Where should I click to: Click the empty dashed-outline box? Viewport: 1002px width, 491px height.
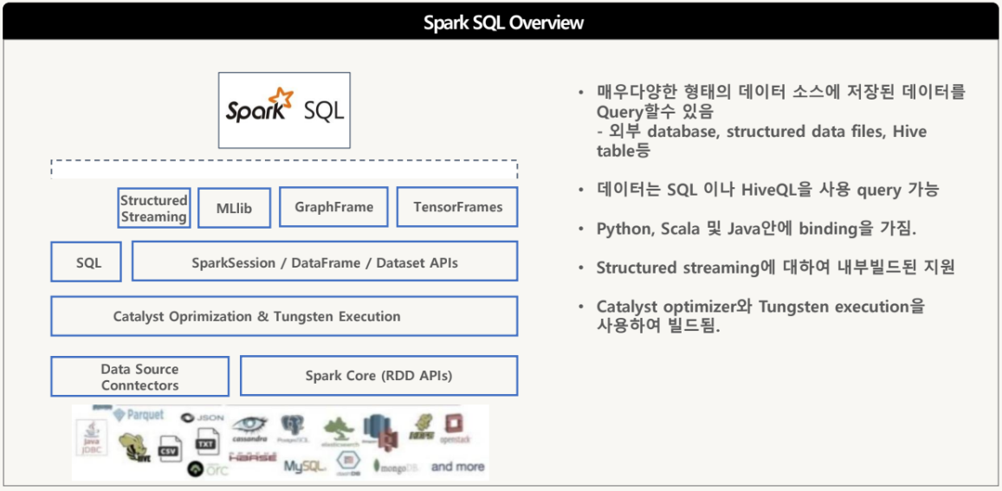coord(284,170)
